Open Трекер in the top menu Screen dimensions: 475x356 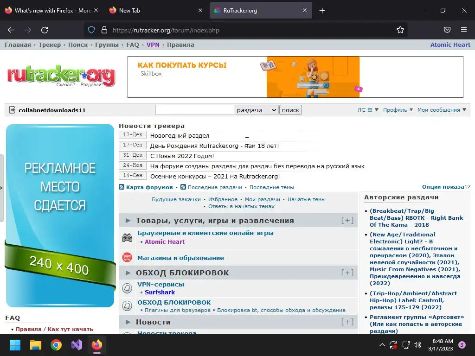pyautogui.click(x=49, y=45)
